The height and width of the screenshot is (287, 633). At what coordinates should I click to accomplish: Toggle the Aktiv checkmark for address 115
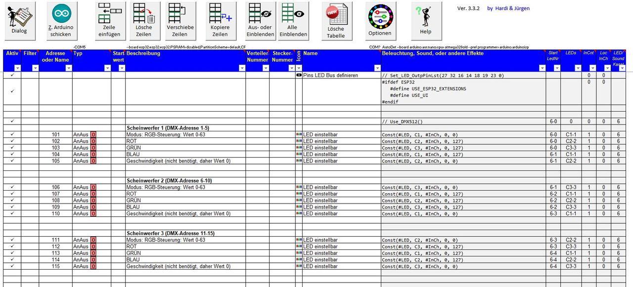(12, 266)
